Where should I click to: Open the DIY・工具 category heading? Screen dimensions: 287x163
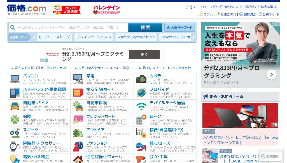pyautogui.click(x=158, y=157)
